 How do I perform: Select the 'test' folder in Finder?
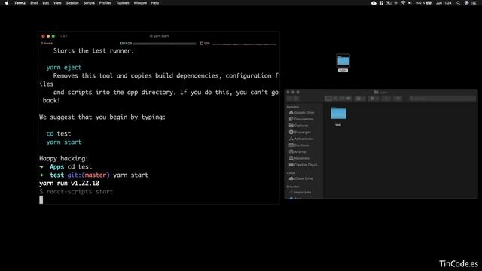tap(338, 116)
